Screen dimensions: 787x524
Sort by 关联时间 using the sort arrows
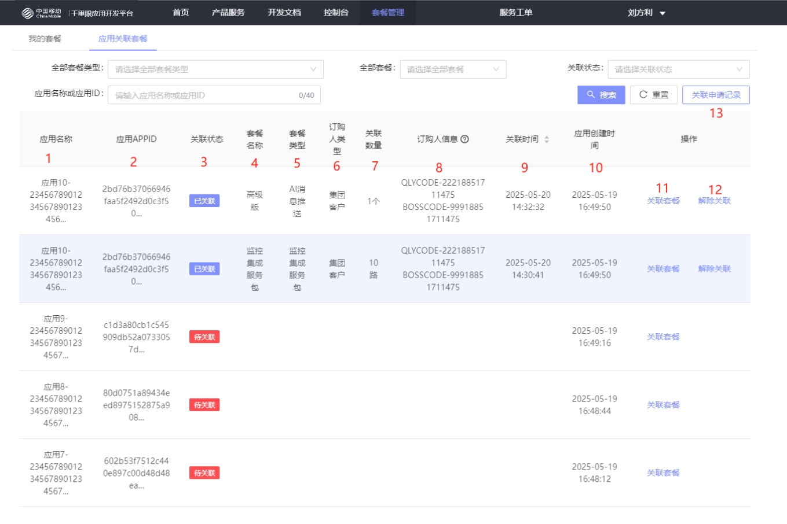point(546,139)
